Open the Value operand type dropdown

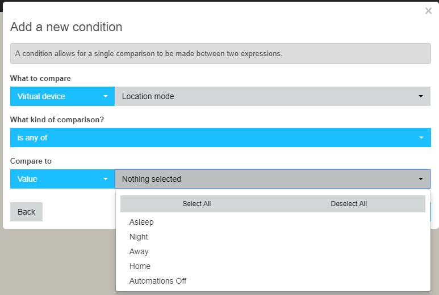tap(62, 179)
